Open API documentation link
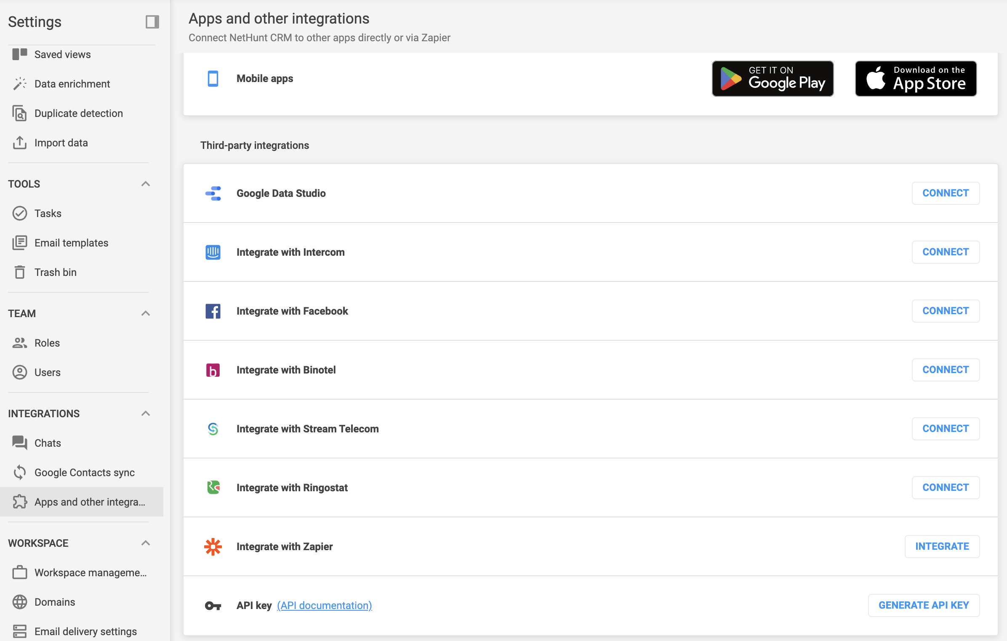The width and height of the screenshot is (1007, 641). (324, 605)
